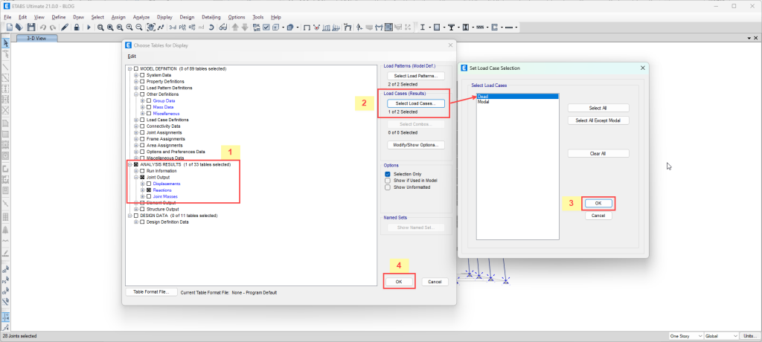This screenshot has width=762, height=342.
Task: Click the Select Load Cases button
Action: pos(415,103)
